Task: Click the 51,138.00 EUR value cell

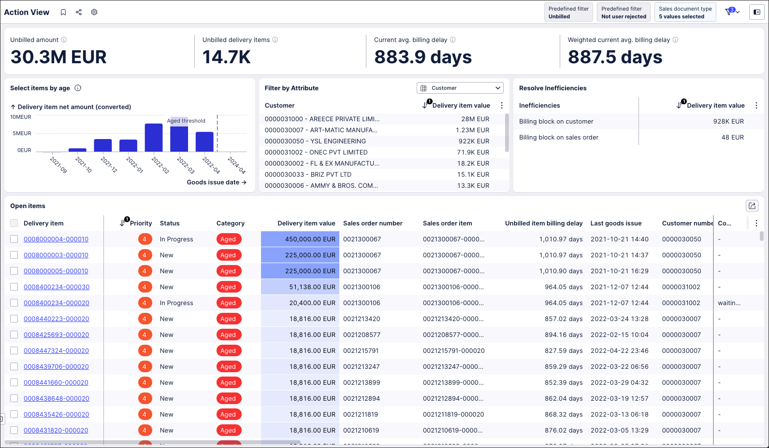Action: 300,287
